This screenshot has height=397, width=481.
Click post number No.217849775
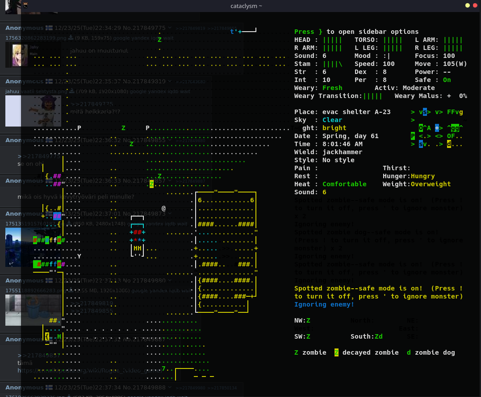coord(144,28)
